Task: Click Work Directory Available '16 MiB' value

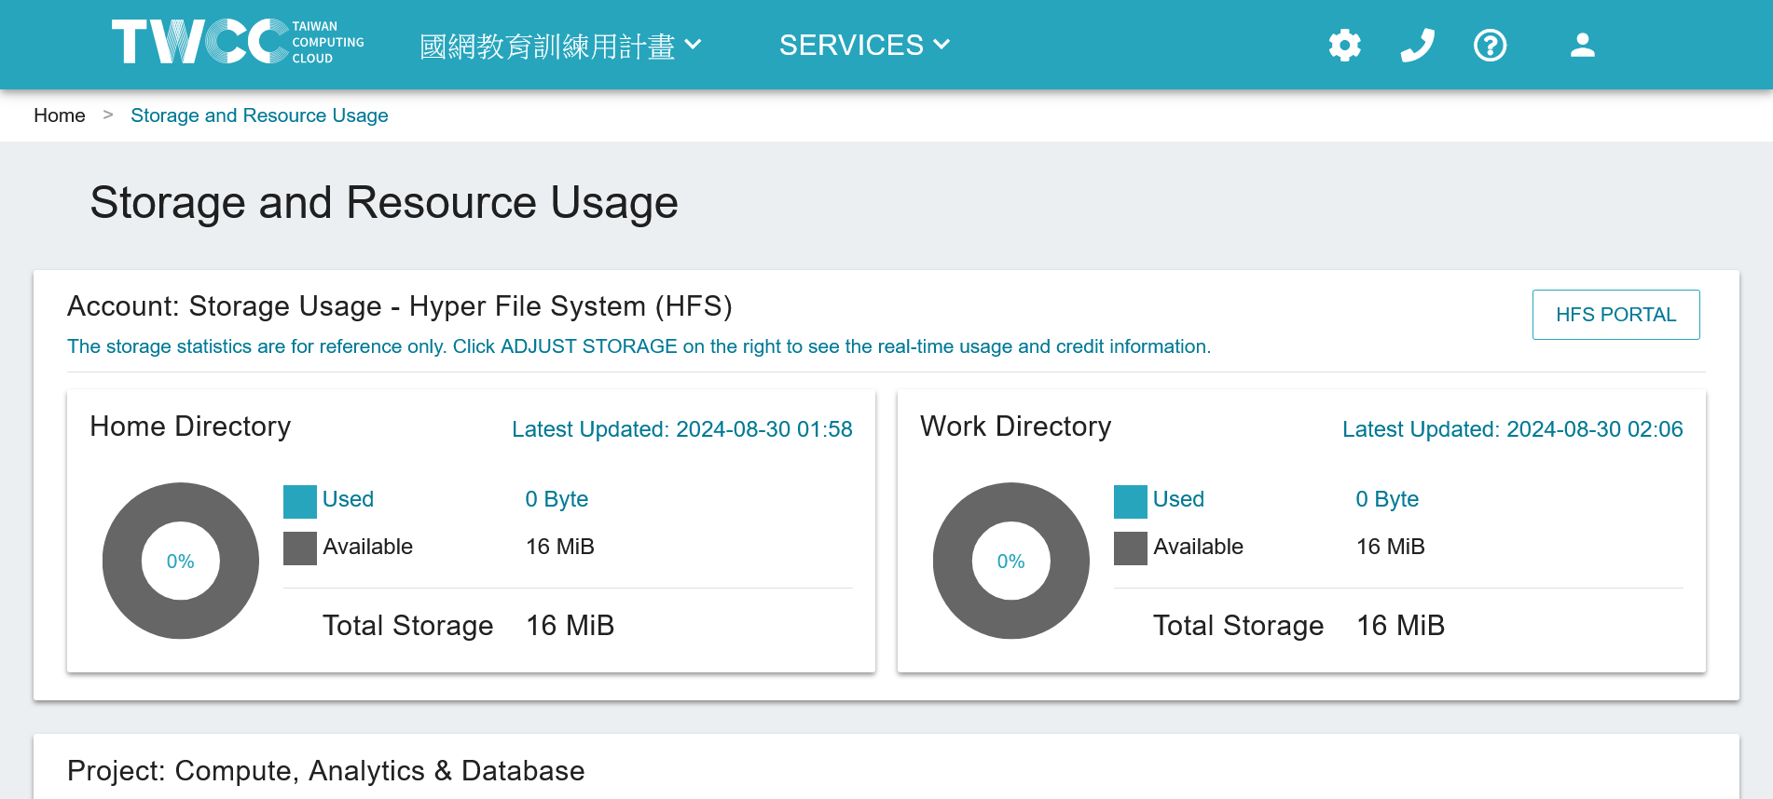Action: [1391, 547]
